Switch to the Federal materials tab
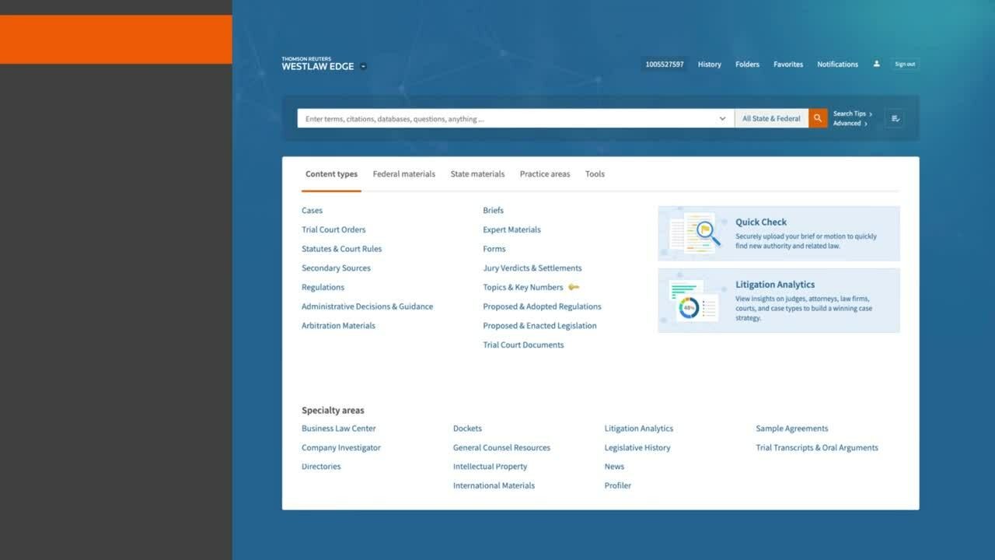 403,174
